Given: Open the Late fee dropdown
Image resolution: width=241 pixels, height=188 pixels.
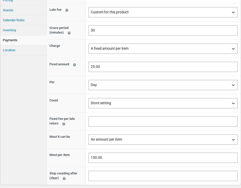Looking at the screenshot, I should click(163, 12).
